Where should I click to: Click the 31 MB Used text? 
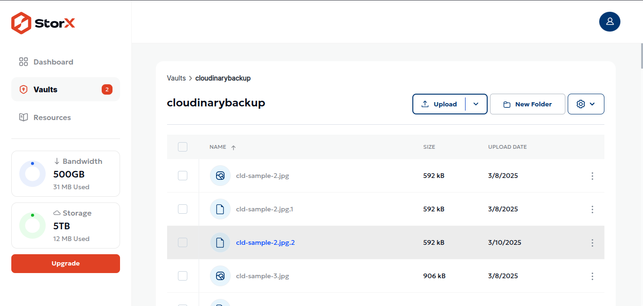(x=72, y=187)
